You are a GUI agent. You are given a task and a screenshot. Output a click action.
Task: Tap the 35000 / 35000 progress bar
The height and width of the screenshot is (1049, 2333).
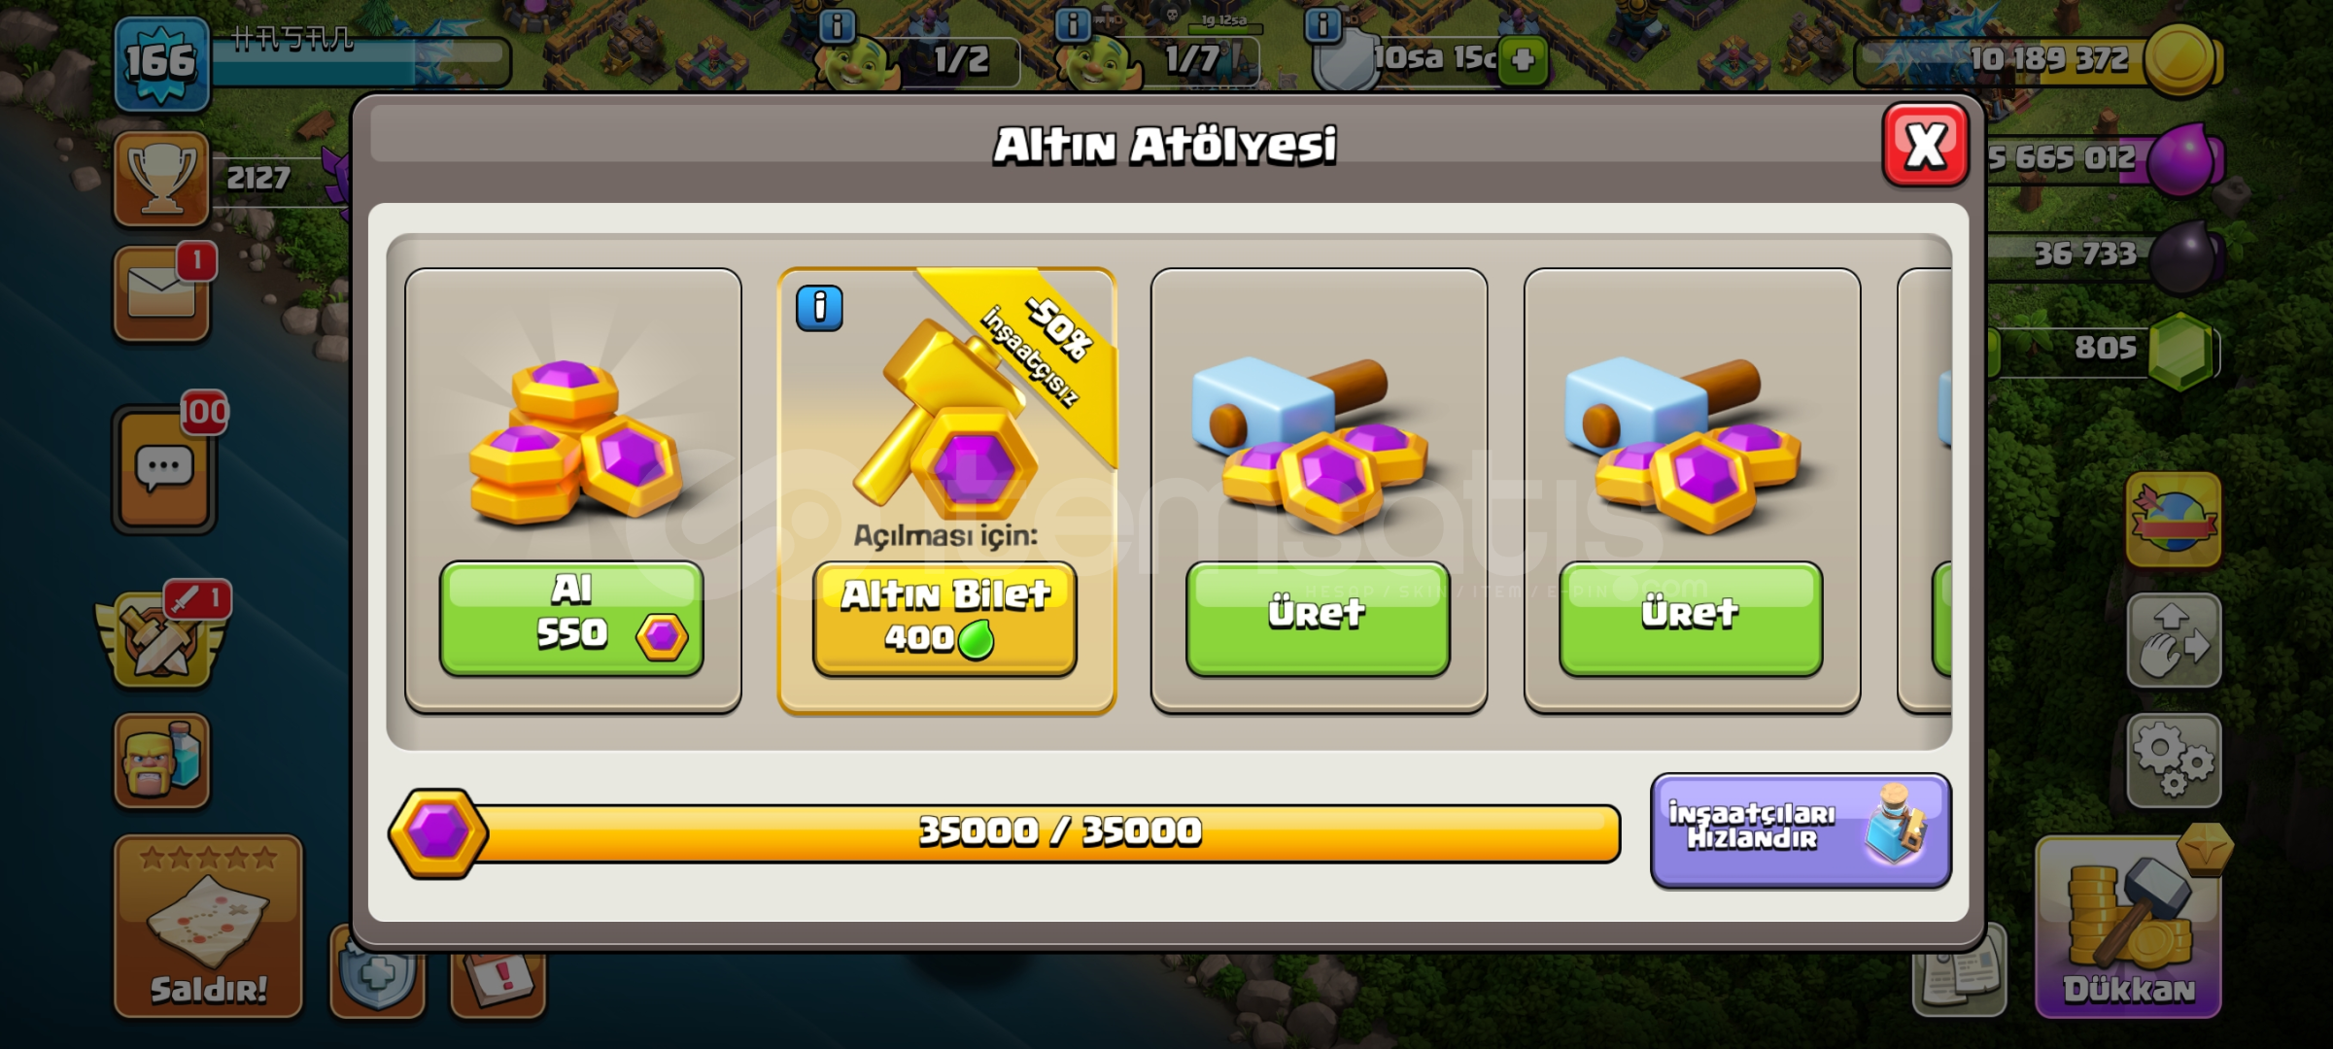1005,832
